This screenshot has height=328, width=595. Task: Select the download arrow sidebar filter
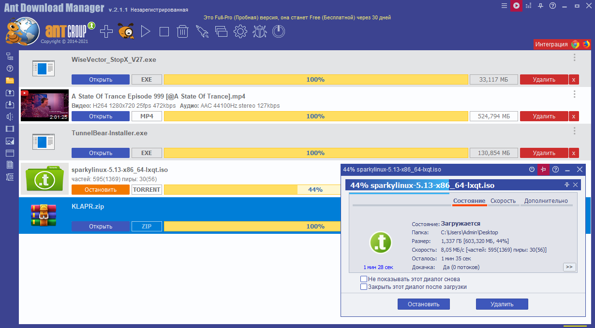10,105
